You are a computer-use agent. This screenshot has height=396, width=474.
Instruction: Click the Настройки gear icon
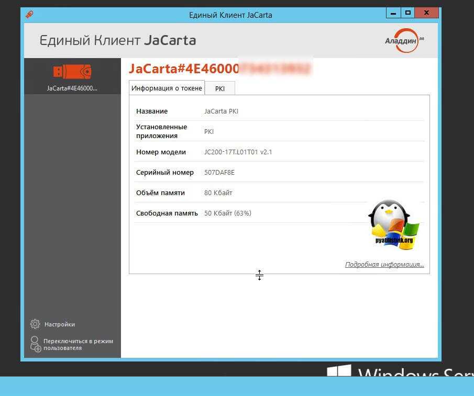click(x=35, y=324)
